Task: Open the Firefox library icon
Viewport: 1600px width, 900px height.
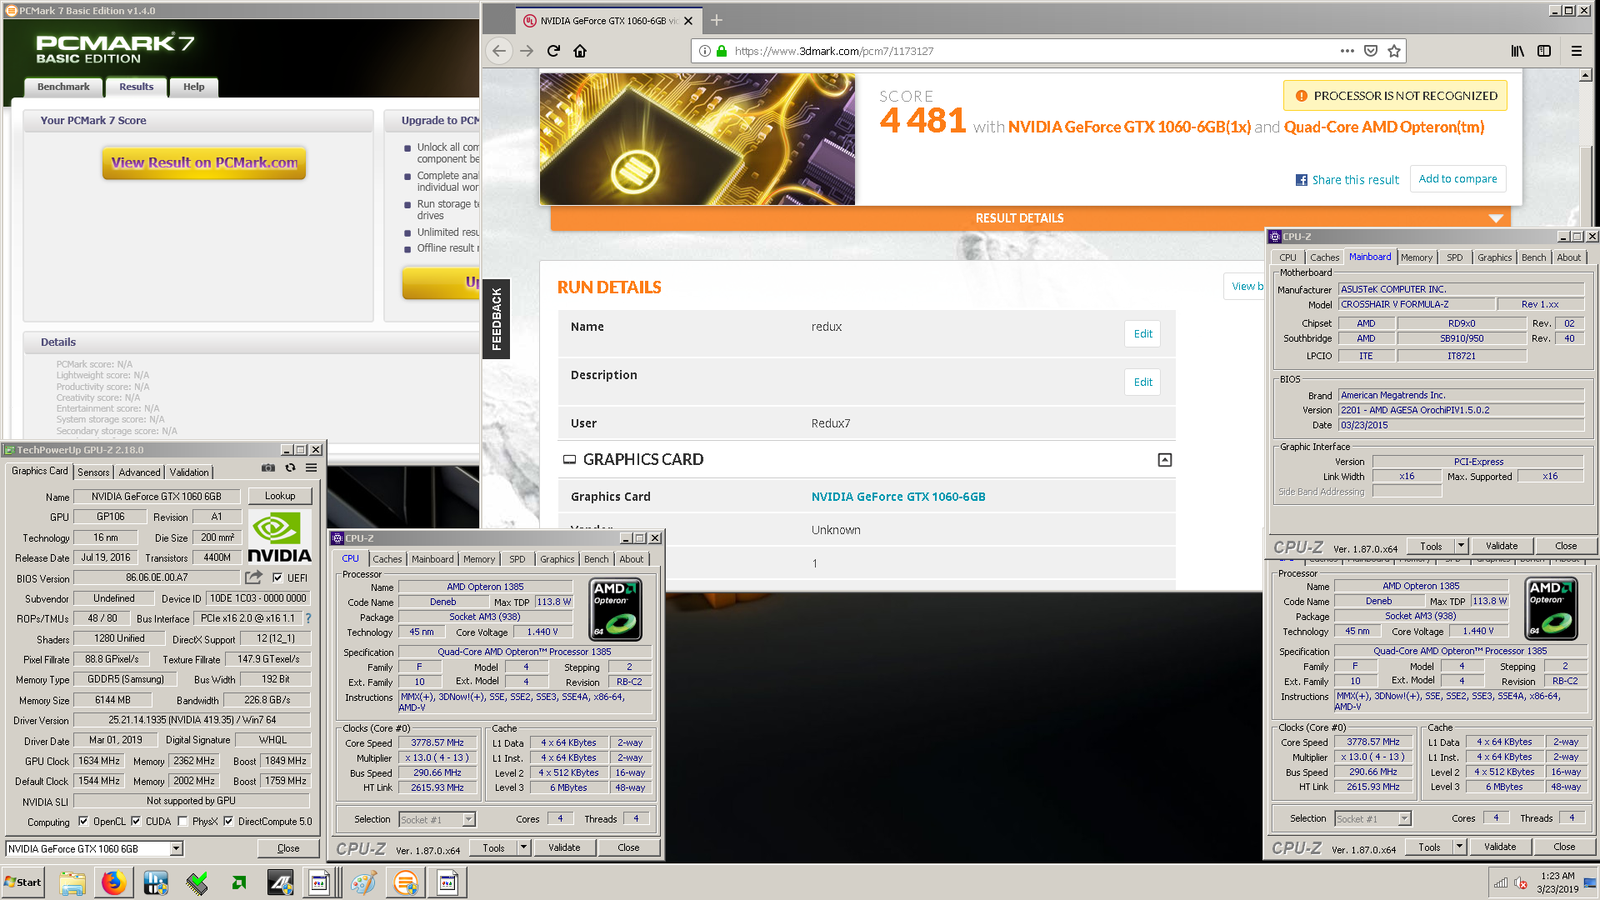Action: pos(1517,51)
